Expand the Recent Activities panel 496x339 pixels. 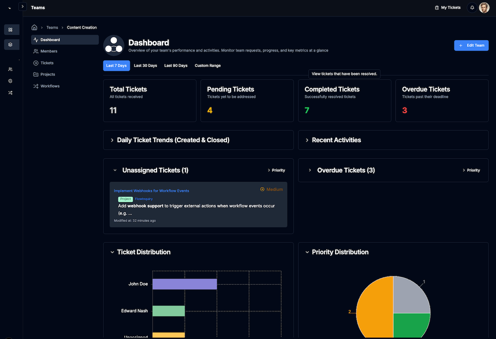(x=336, y=140)
